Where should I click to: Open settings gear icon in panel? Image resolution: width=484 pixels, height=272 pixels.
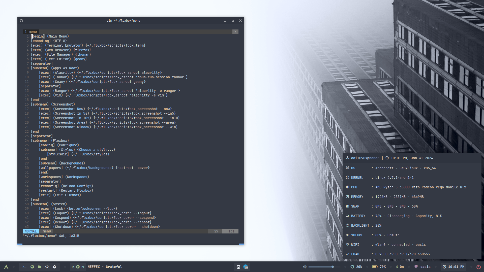click(x=54, y=267)
